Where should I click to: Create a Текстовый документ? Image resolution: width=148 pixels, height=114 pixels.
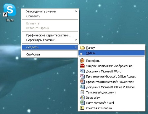pyautogui.click(x=112, y=92)
